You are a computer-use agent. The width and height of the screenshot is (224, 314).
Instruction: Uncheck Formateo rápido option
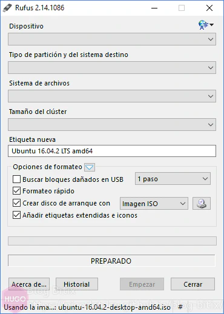click(16, 191)
